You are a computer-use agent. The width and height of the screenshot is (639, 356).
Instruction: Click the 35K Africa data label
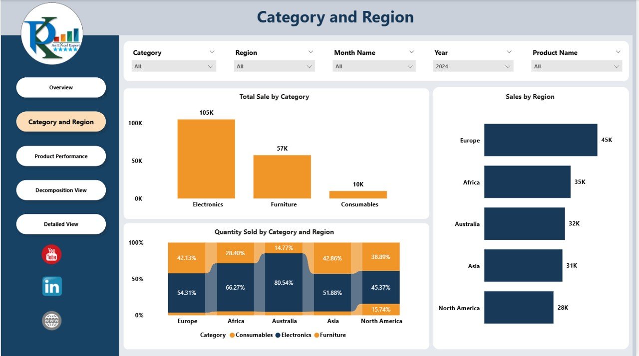pos(580,182)
